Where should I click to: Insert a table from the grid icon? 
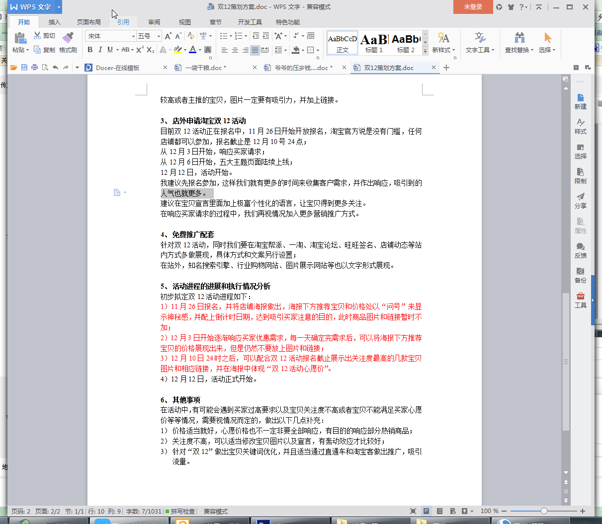(311, 36)
